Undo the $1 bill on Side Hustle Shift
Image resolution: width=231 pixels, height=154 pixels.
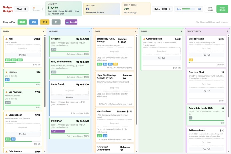point(191,118)
